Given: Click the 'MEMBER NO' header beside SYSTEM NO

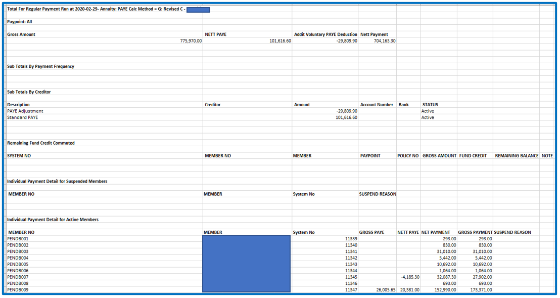Looking at the screenshot, I should click(217, 156).
